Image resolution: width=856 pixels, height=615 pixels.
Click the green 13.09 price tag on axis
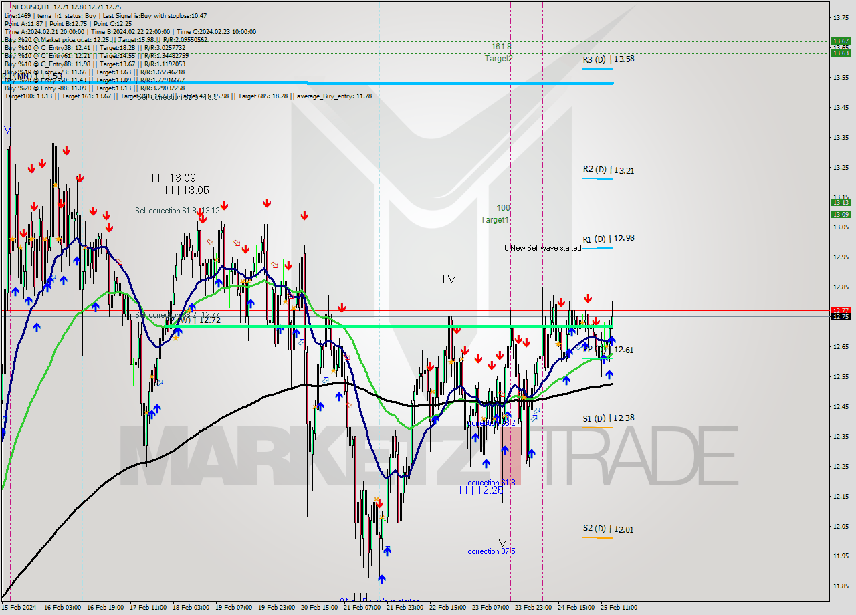(841, 214)
